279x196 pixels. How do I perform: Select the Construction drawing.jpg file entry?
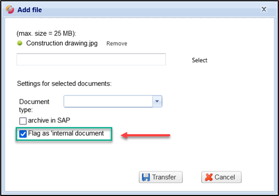click(x=62, y=43)
